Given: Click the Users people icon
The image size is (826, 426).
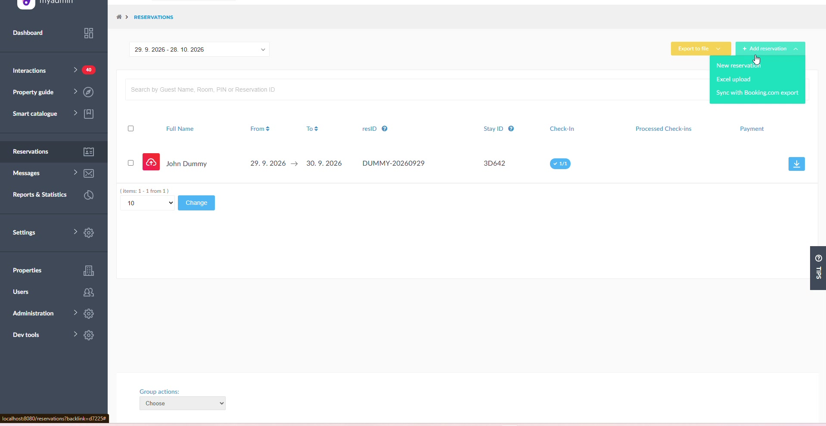Looking at the screenshot, I should [x=89, y=292].
